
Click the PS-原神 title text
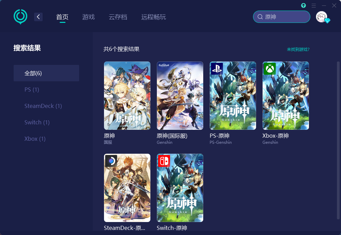pyautogui.click(x=219, y=136)
